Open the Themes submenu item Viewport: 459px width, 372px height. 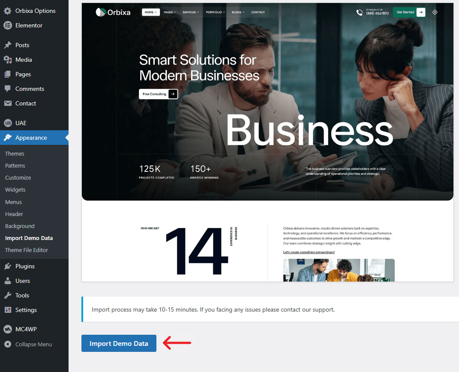15,153
